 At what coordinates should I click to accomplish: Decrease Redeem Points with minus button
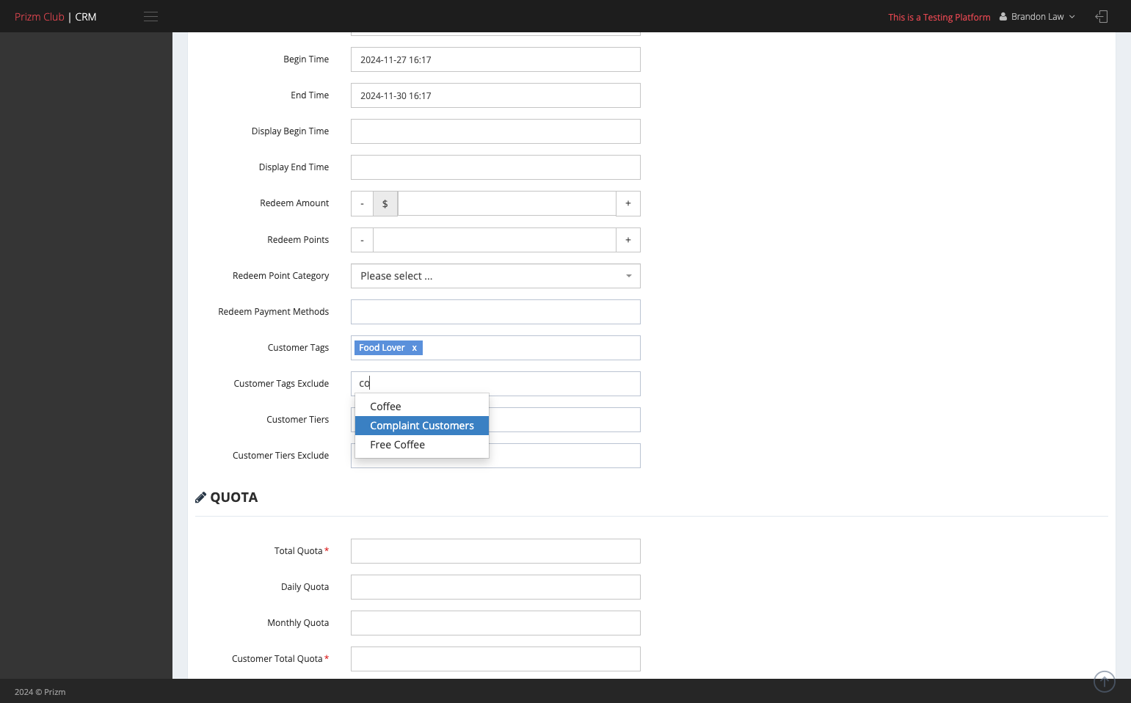[362, 240]
